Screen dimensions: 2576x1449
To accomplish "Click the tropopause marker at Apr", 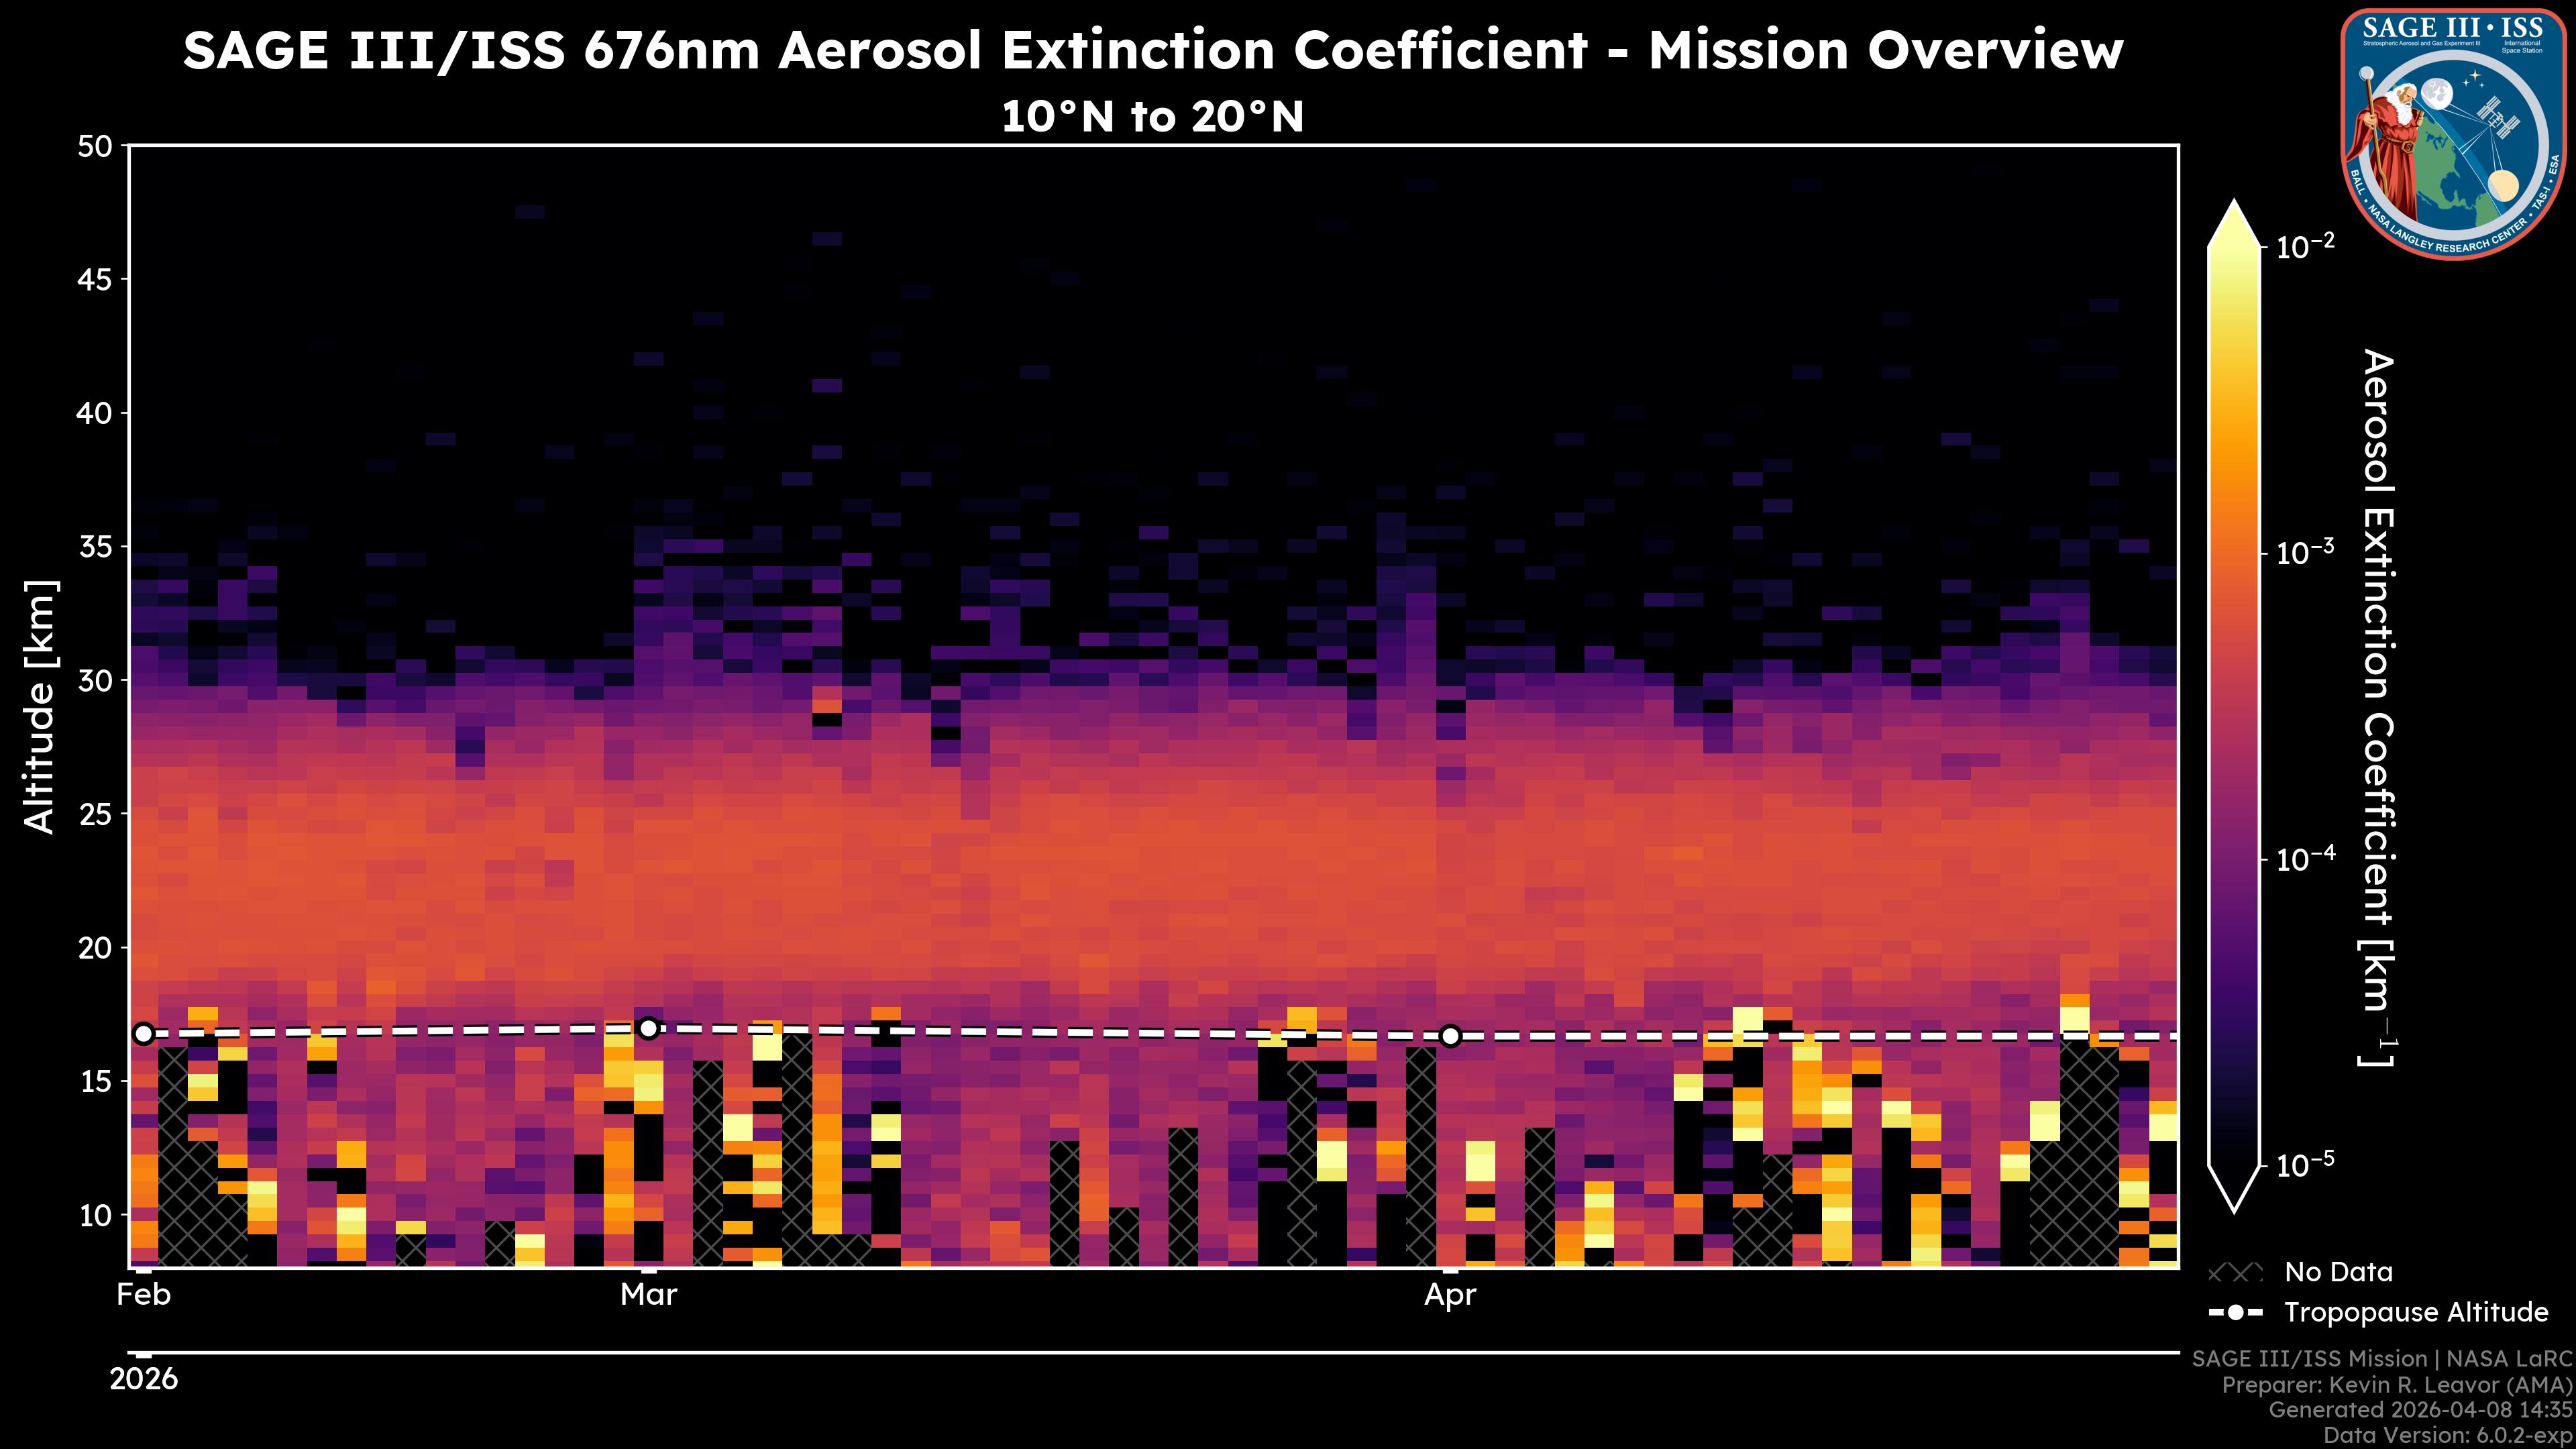I will 1450,1036.
